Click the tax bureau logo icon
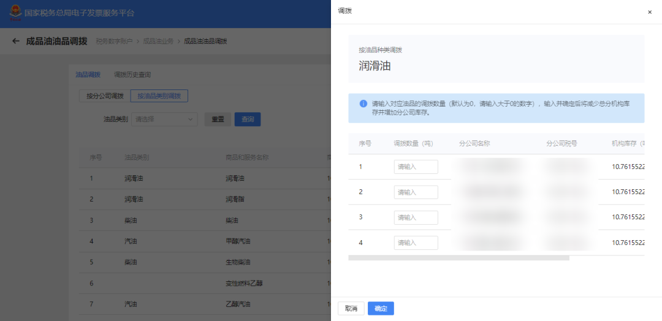Screen dimensions: 662x321 coord(15,13)
